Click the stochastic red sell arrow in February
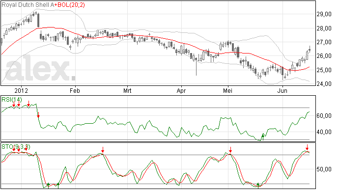The width and height of the screenshot is (339, 190). click(x=103, y=150)
